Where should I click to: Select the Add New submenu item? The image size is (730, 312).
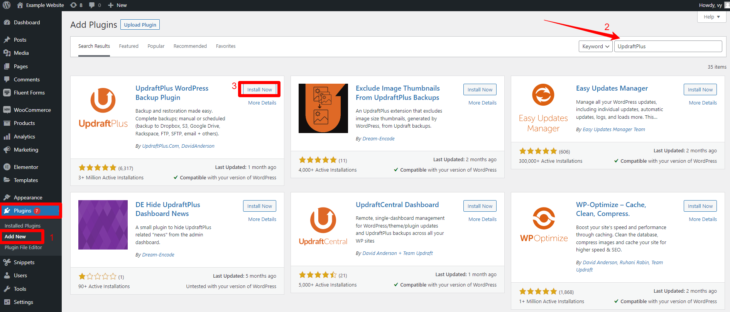[15, 236]
